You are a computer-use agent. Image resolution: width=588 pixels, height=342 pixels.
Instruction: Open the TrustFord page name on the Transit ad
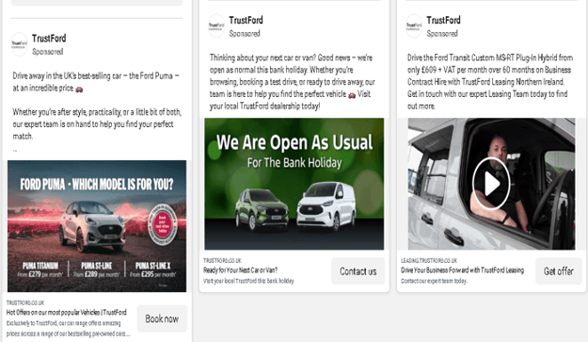(443, 20)
